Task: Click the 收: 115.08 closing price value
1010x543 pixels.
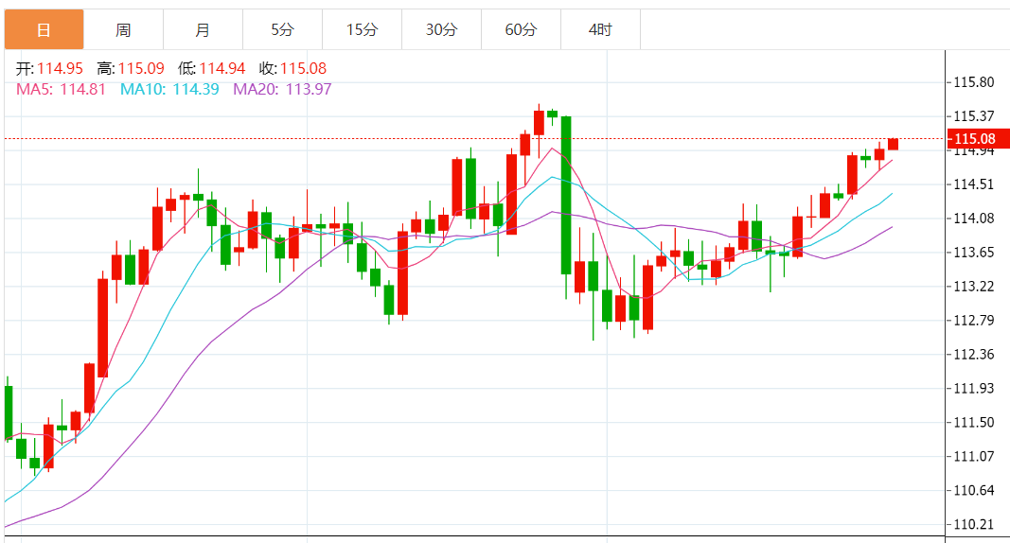Action: click(x=292, y=68)
